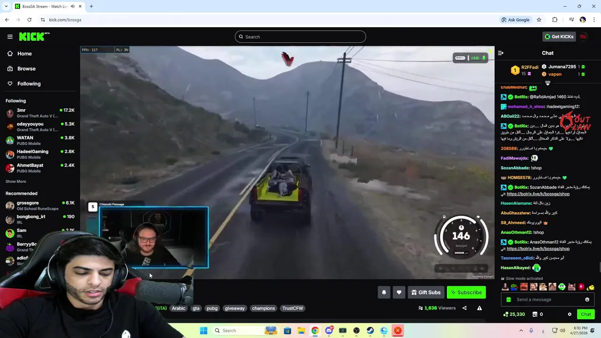Select the pubg tag
Image resolution: width=601 pixels, height=338 pixels.
point(212,308)
